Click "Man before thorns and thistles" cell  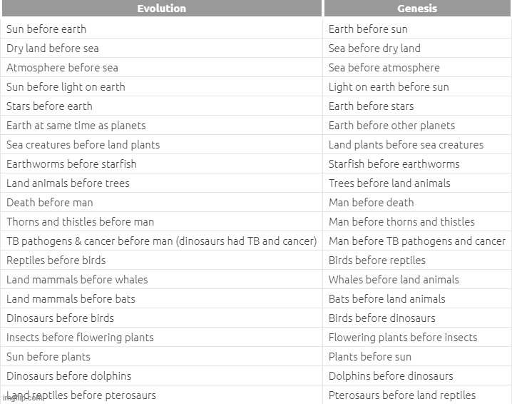tap(401, 222)
